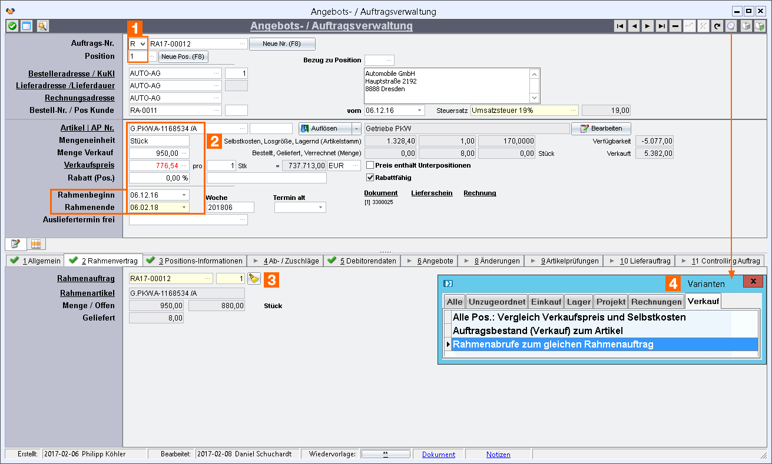Select 'Einkauf' tab in Varianten window

pos(545,302)
